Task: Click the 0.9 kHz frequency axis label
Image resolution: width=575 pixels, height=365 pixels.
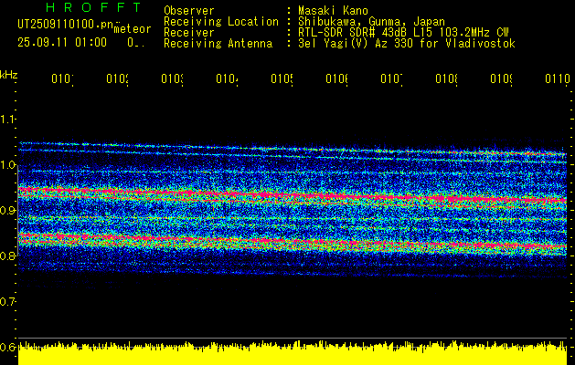Action: [7, 211]
